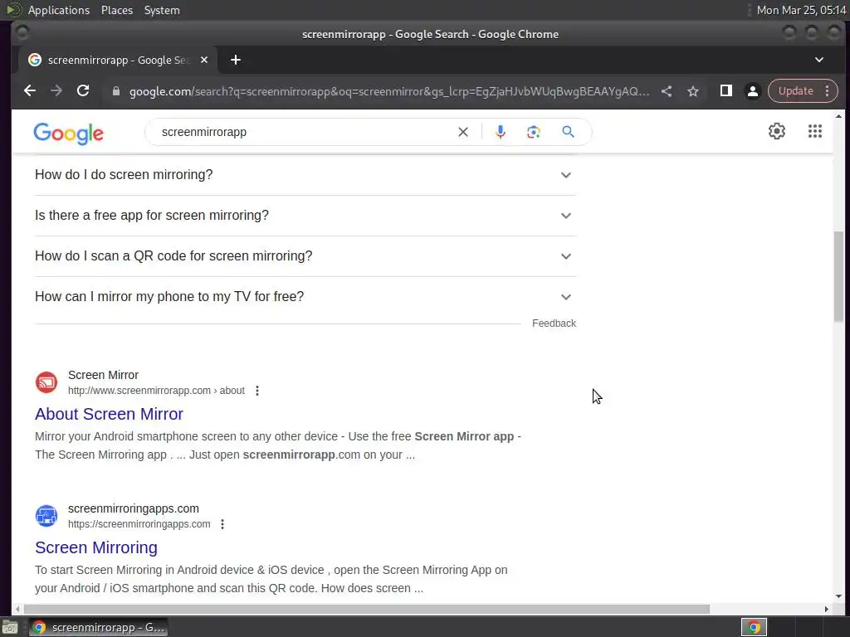This screenshot has width=850, height=637.
Task: Open the Chrome side panel icon
Action: point(725,91)
